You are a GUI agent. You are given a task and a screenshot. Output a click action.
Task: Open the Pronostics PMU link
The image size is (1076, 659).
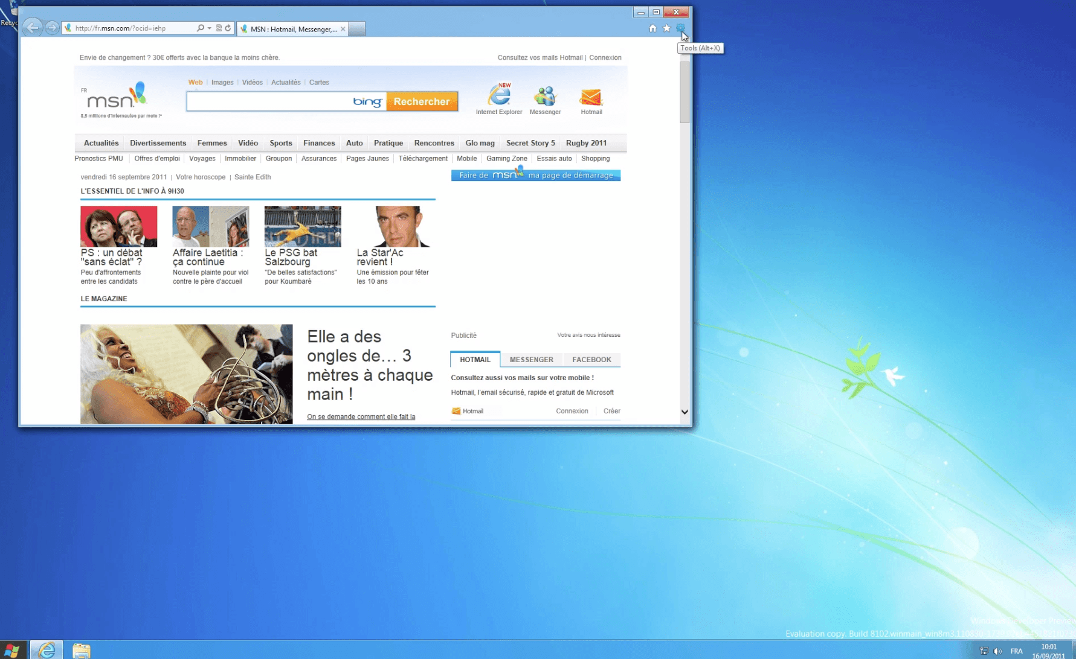98,159
